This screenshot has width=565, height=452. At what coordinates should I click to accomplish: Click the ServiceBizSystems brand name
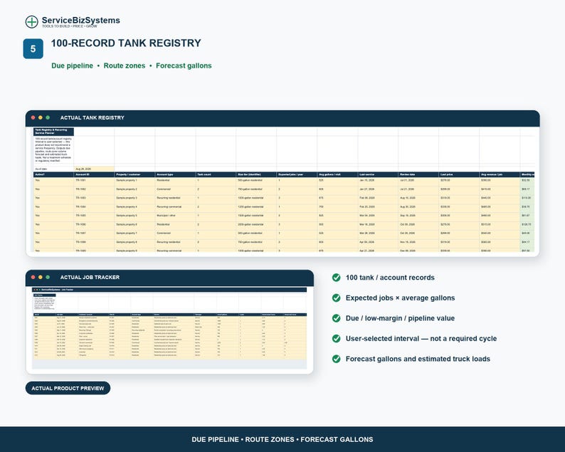coord(80,20)
